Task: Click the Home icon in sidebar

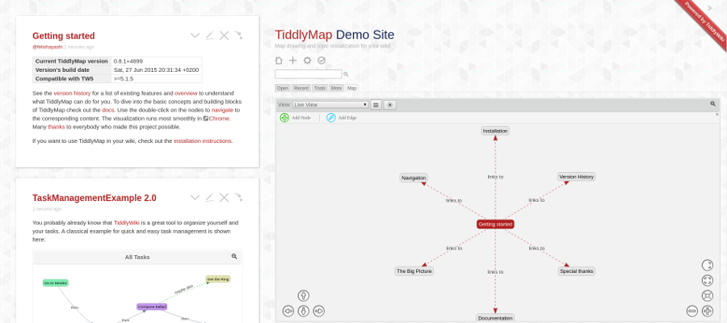Action: click(279, 61)
